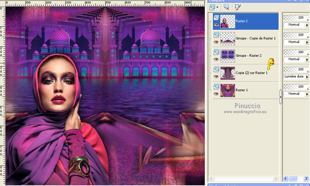310x186 pixels.
Task: Hide the Raster 2 layer via eye icon
Action: pyautogui.click(x=216, y=25)
